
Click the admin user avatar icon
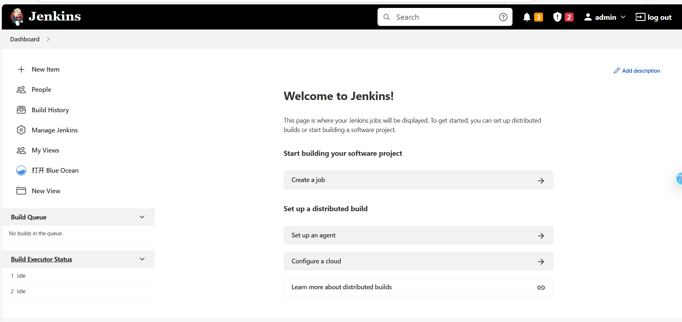pos(588,17)
